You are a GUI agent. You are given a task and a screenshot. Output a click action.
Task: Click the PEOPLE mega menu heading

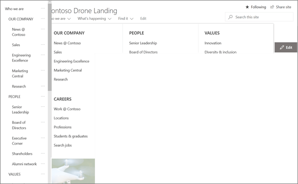click(x=137, y=33)
